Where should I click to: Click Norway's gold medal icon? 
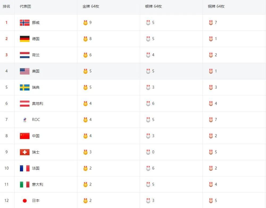[85, 23]
